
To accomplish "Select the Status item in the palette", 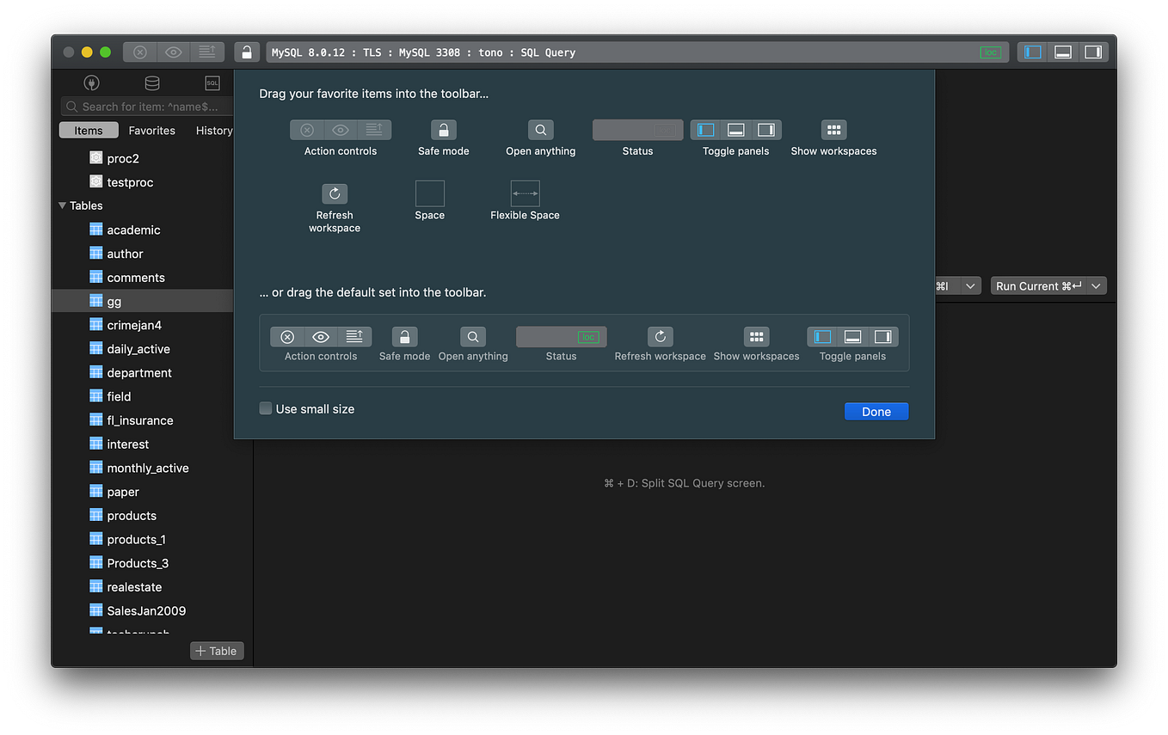I will (637, 129).
